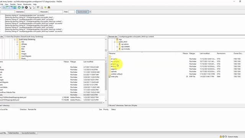Sort local list by Filesize header

tap(66, 62)
